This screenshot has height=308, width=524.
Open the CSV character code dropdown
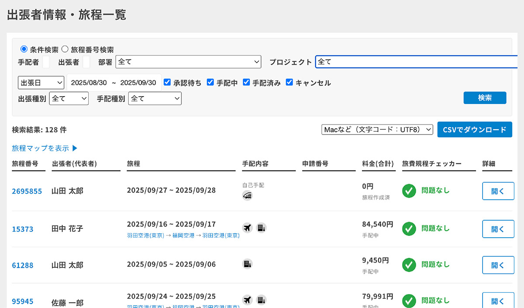(x=377, y=129)
